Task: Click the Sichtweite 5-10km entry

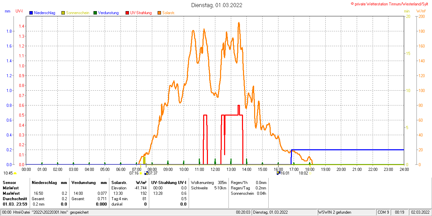Action: [x=209, y=188]
